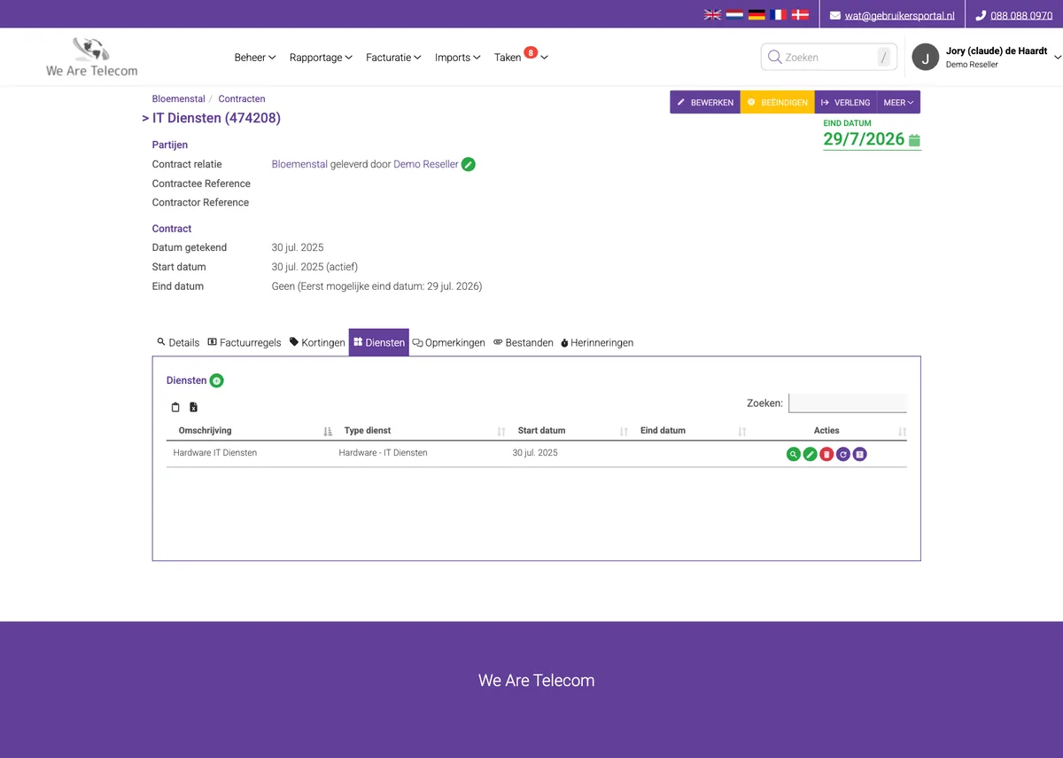Screen dimensions: 1063x758
Task: Open the Taken menu with badge
Action: coord(521,57)
